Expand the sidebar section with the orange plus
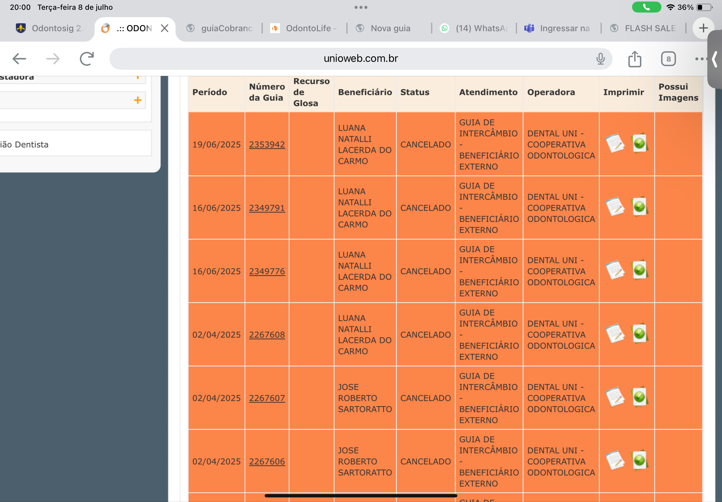This screenshot has height=502, width=722. [x=137, y=100]
